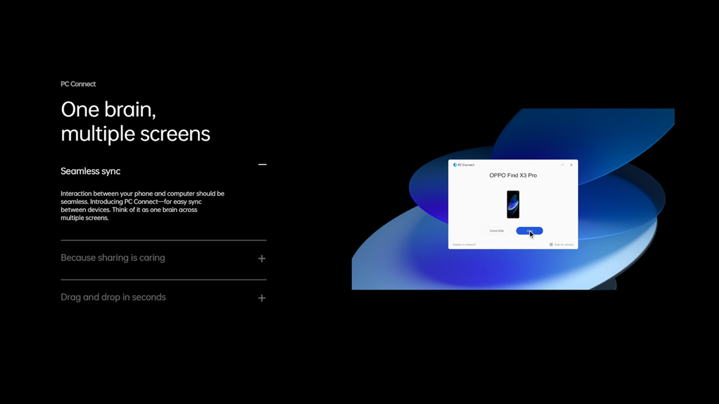Expand Because sharing is caring plus icon

click(x=261, y=259)
